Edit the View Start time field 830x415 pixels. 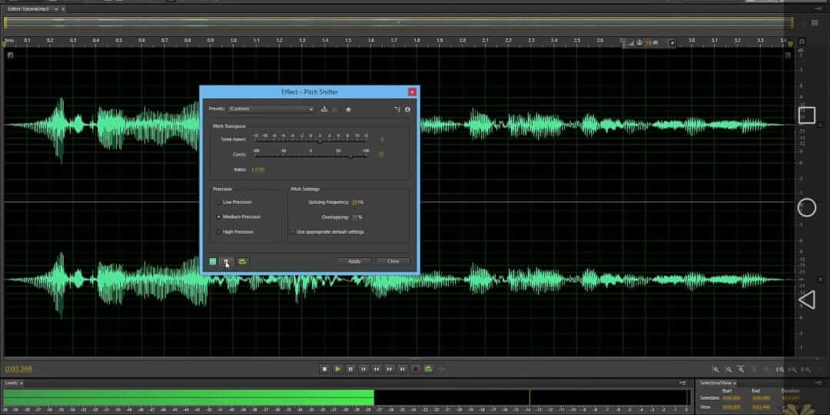pos(731,407)
